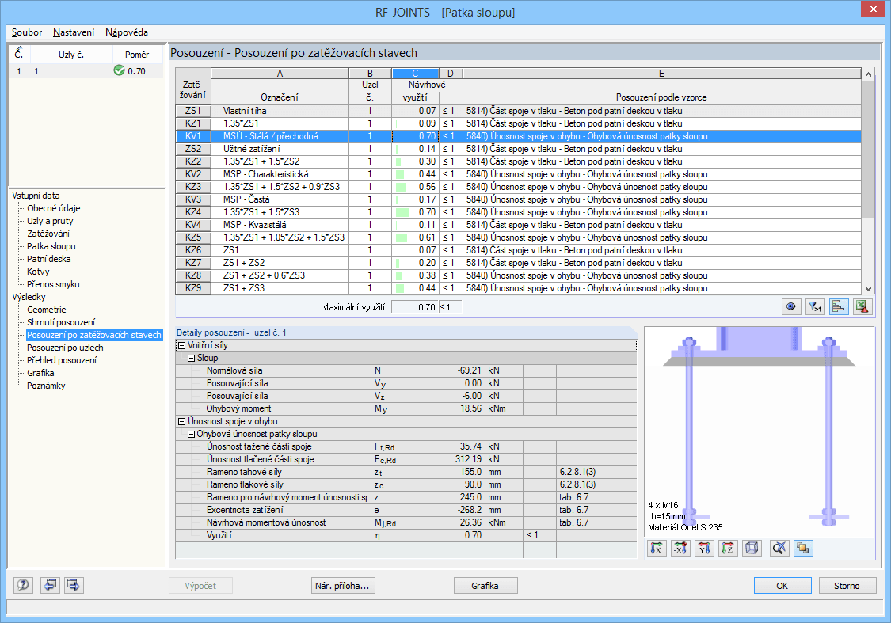Click the Grafika button
This screenshot has width=891, height=623.
click(485, 586)
